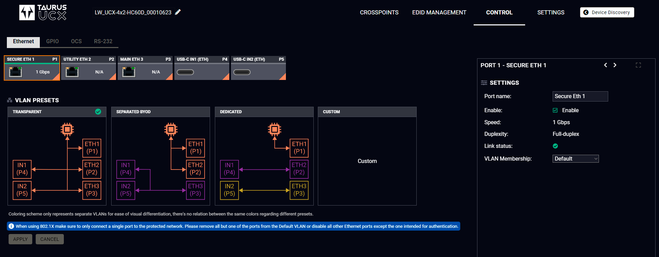This screenshot has width=659, height=257.
Task: Choose the Dedicated VLAN preset header
Action: point(264,112)
